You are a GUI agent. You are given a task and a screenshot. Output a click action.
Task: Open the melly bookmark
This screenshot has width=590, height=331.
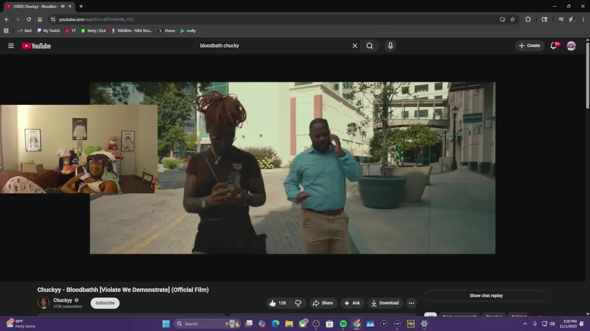pyautogui.click(x=188, y=31)
